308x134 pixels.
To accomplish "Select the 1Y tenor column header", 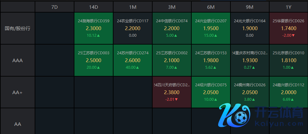I will point(288,7).
